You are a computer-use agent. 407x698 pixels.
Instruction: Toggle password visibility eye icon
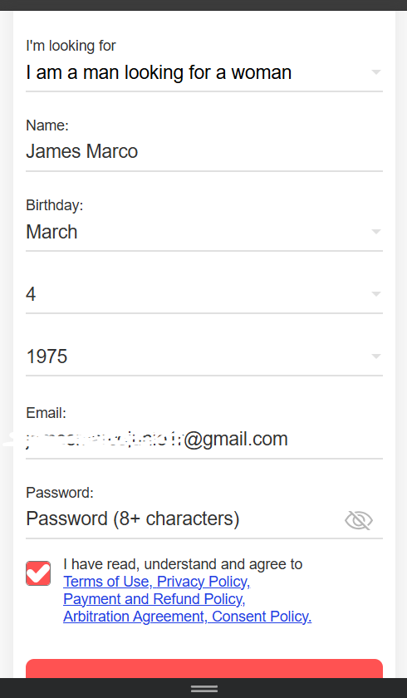pyautogui.click(x=359, y=520)
